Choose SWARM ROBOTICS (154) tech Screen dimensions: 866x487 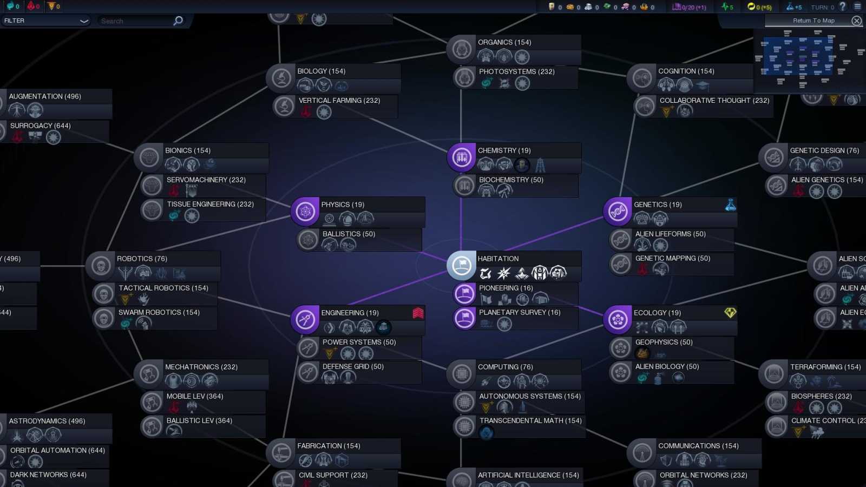point(155,318)
